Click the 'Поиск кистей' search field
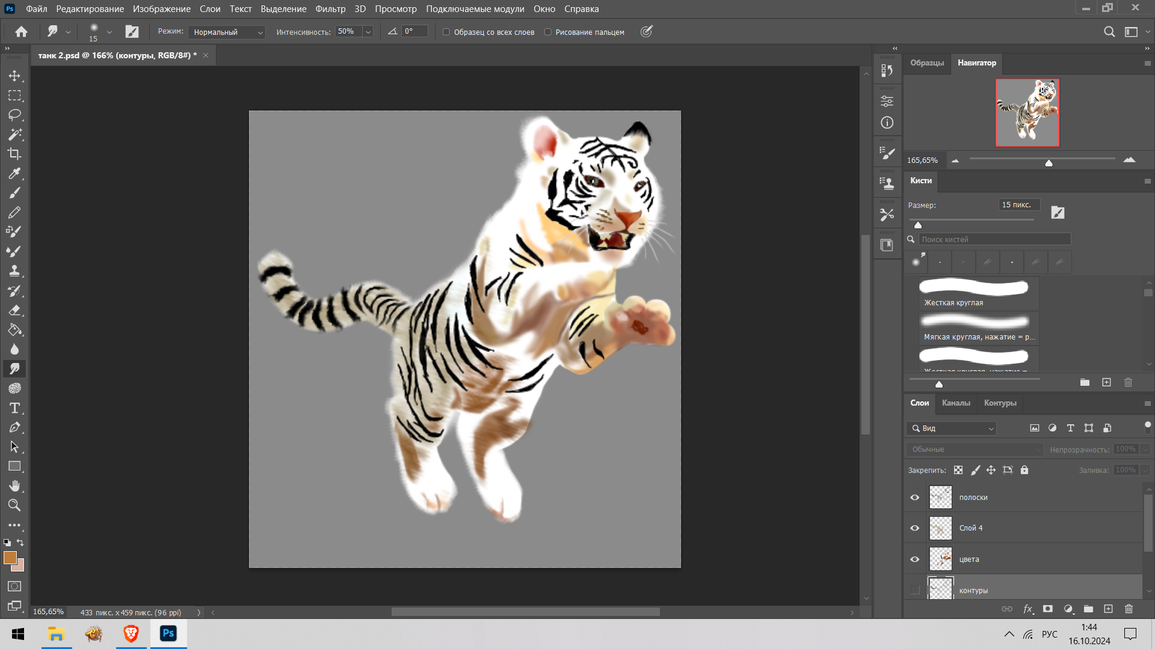 tap(994, 239)
